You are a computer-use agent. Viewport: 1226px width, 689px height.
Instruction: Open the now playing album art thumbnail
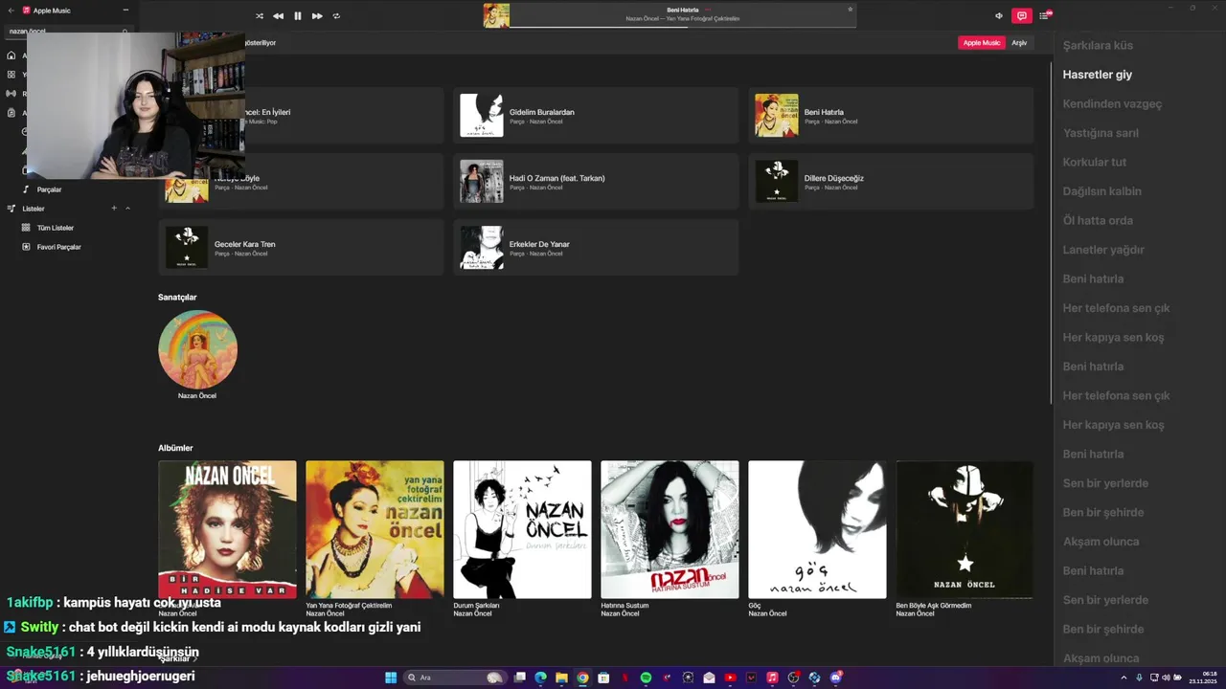496,15
